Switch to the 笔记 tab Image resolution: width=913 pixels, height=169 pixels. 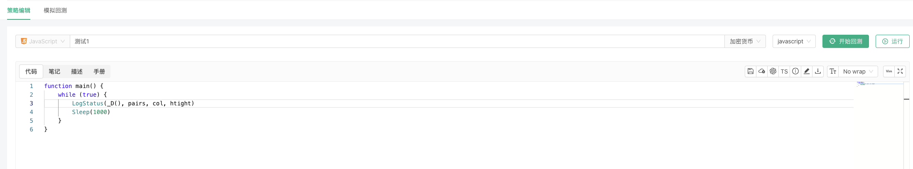click(x=54, y=71)
